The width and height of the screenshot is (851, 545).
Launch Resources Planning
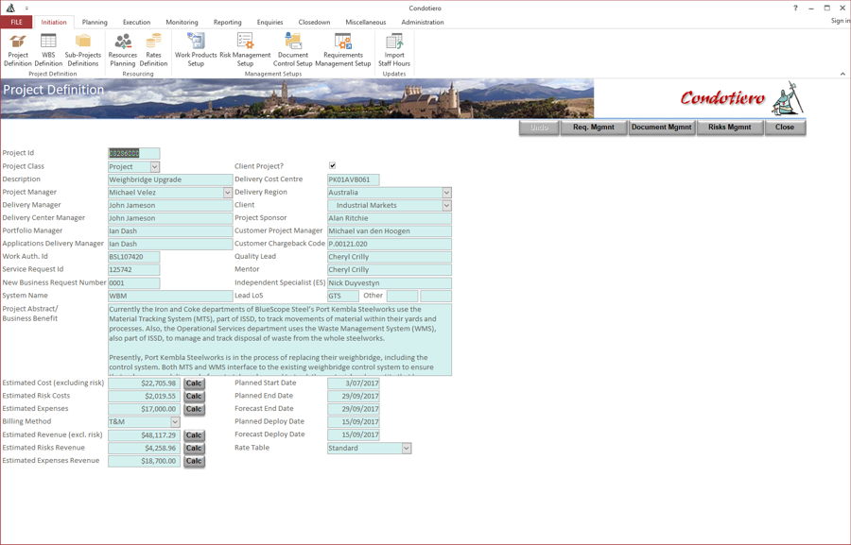click(123, 49)
